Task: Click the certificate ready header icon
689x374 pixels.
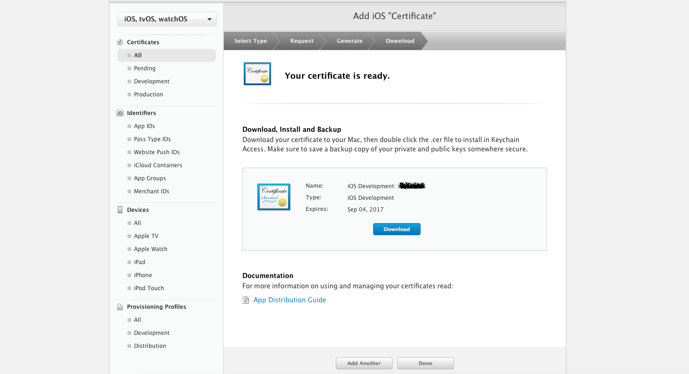Action: (257, 74)
